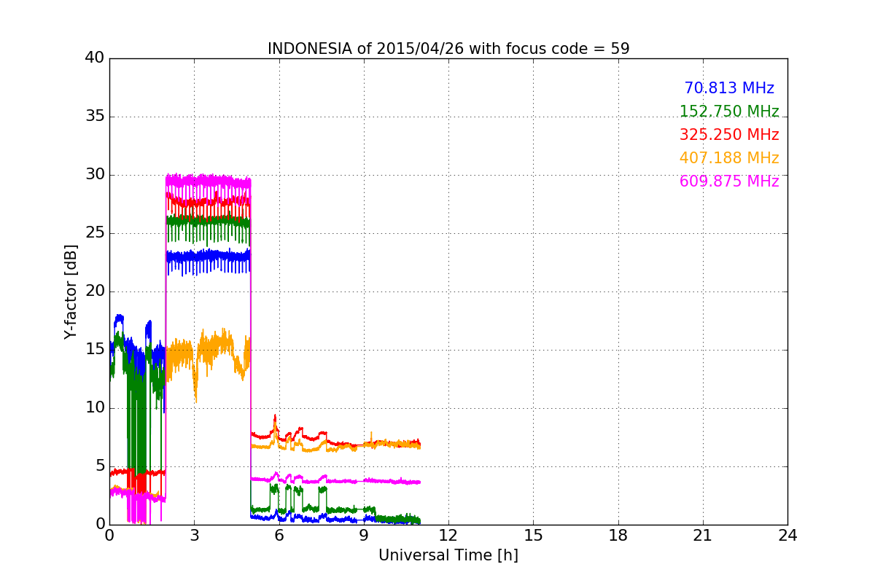The image size is (875, 583).
Task: Click y-axis tick label 30
Action: (95, 175)
